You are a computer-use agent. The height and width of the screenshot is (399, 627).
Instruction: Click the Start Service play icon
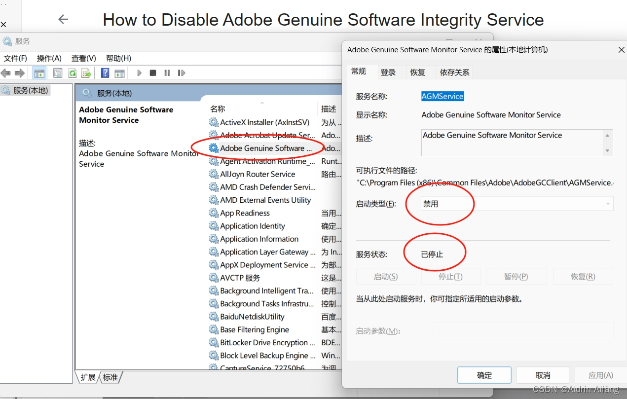[139, 73]
